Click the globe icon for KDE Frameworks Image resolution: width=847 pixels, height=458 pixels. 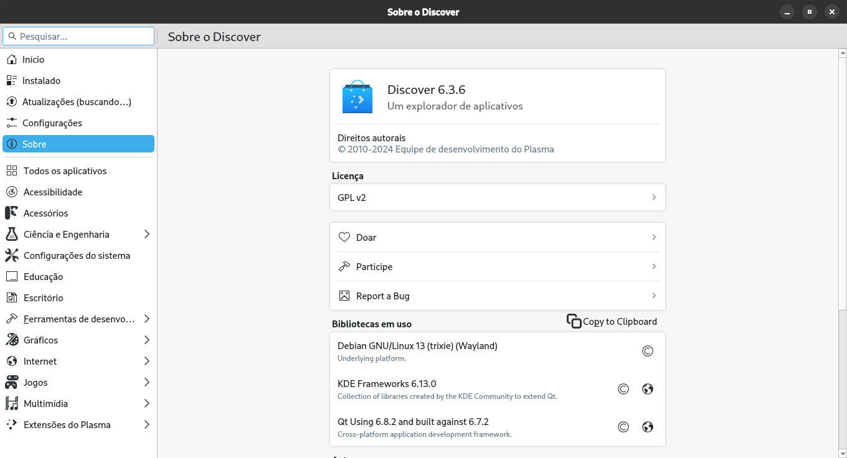click(x=648, y=389)
